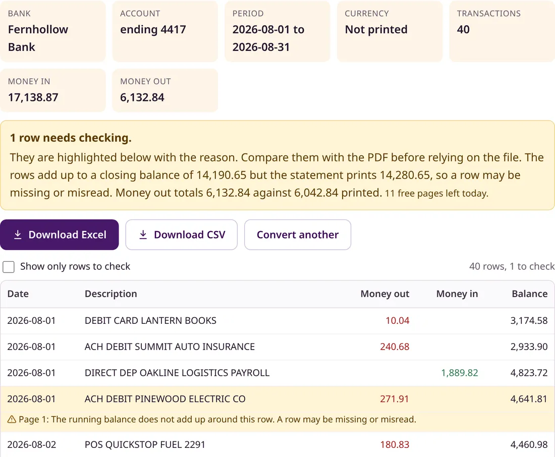Click the statement period card value
The image size is (555, 457).
pos(268,38)
